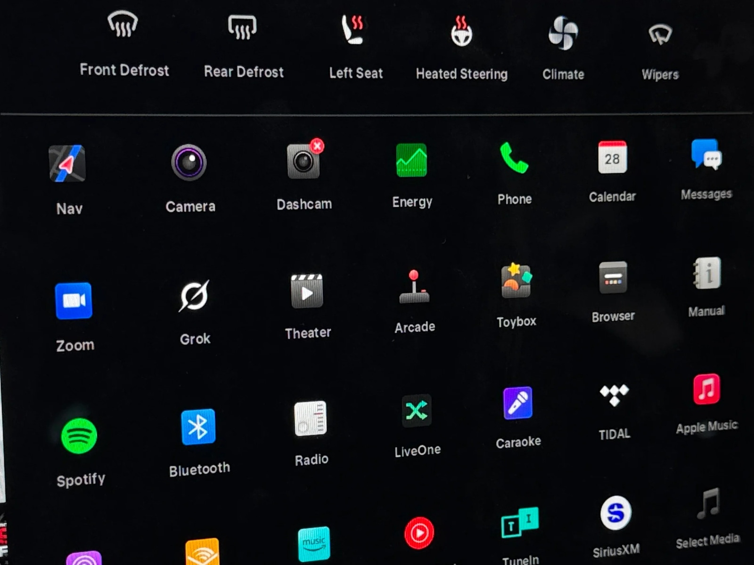
Task: Remove Dashcam red X badge
Action: tap(317, 146)
